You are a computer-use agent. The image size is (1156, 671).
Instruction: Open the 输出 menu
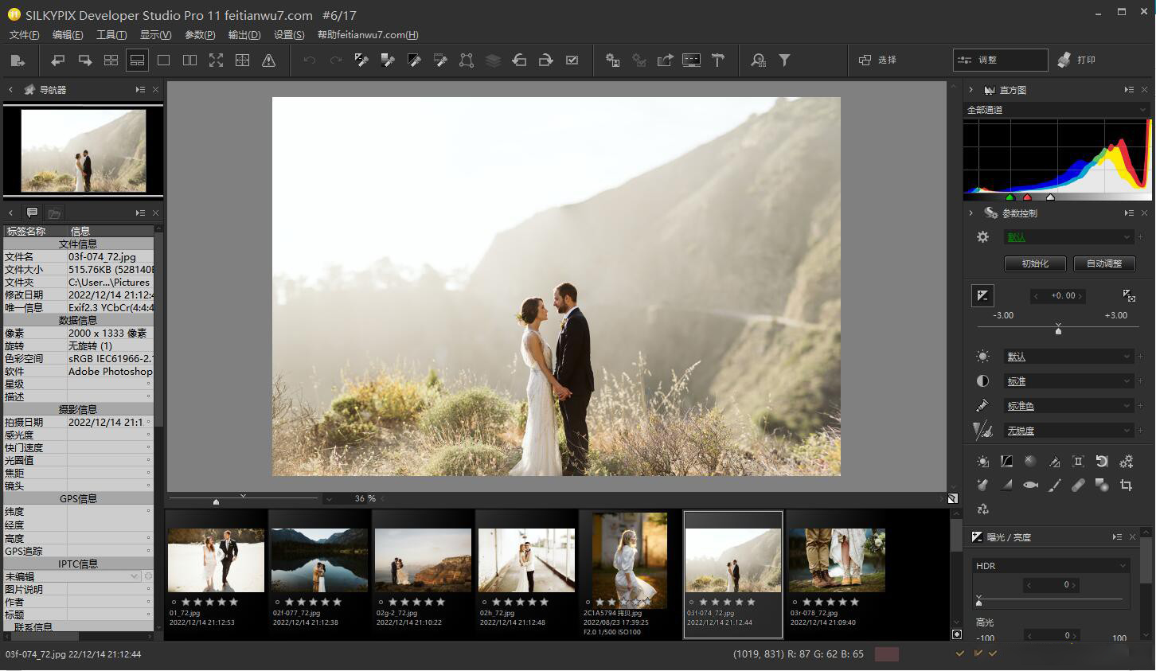245,34
